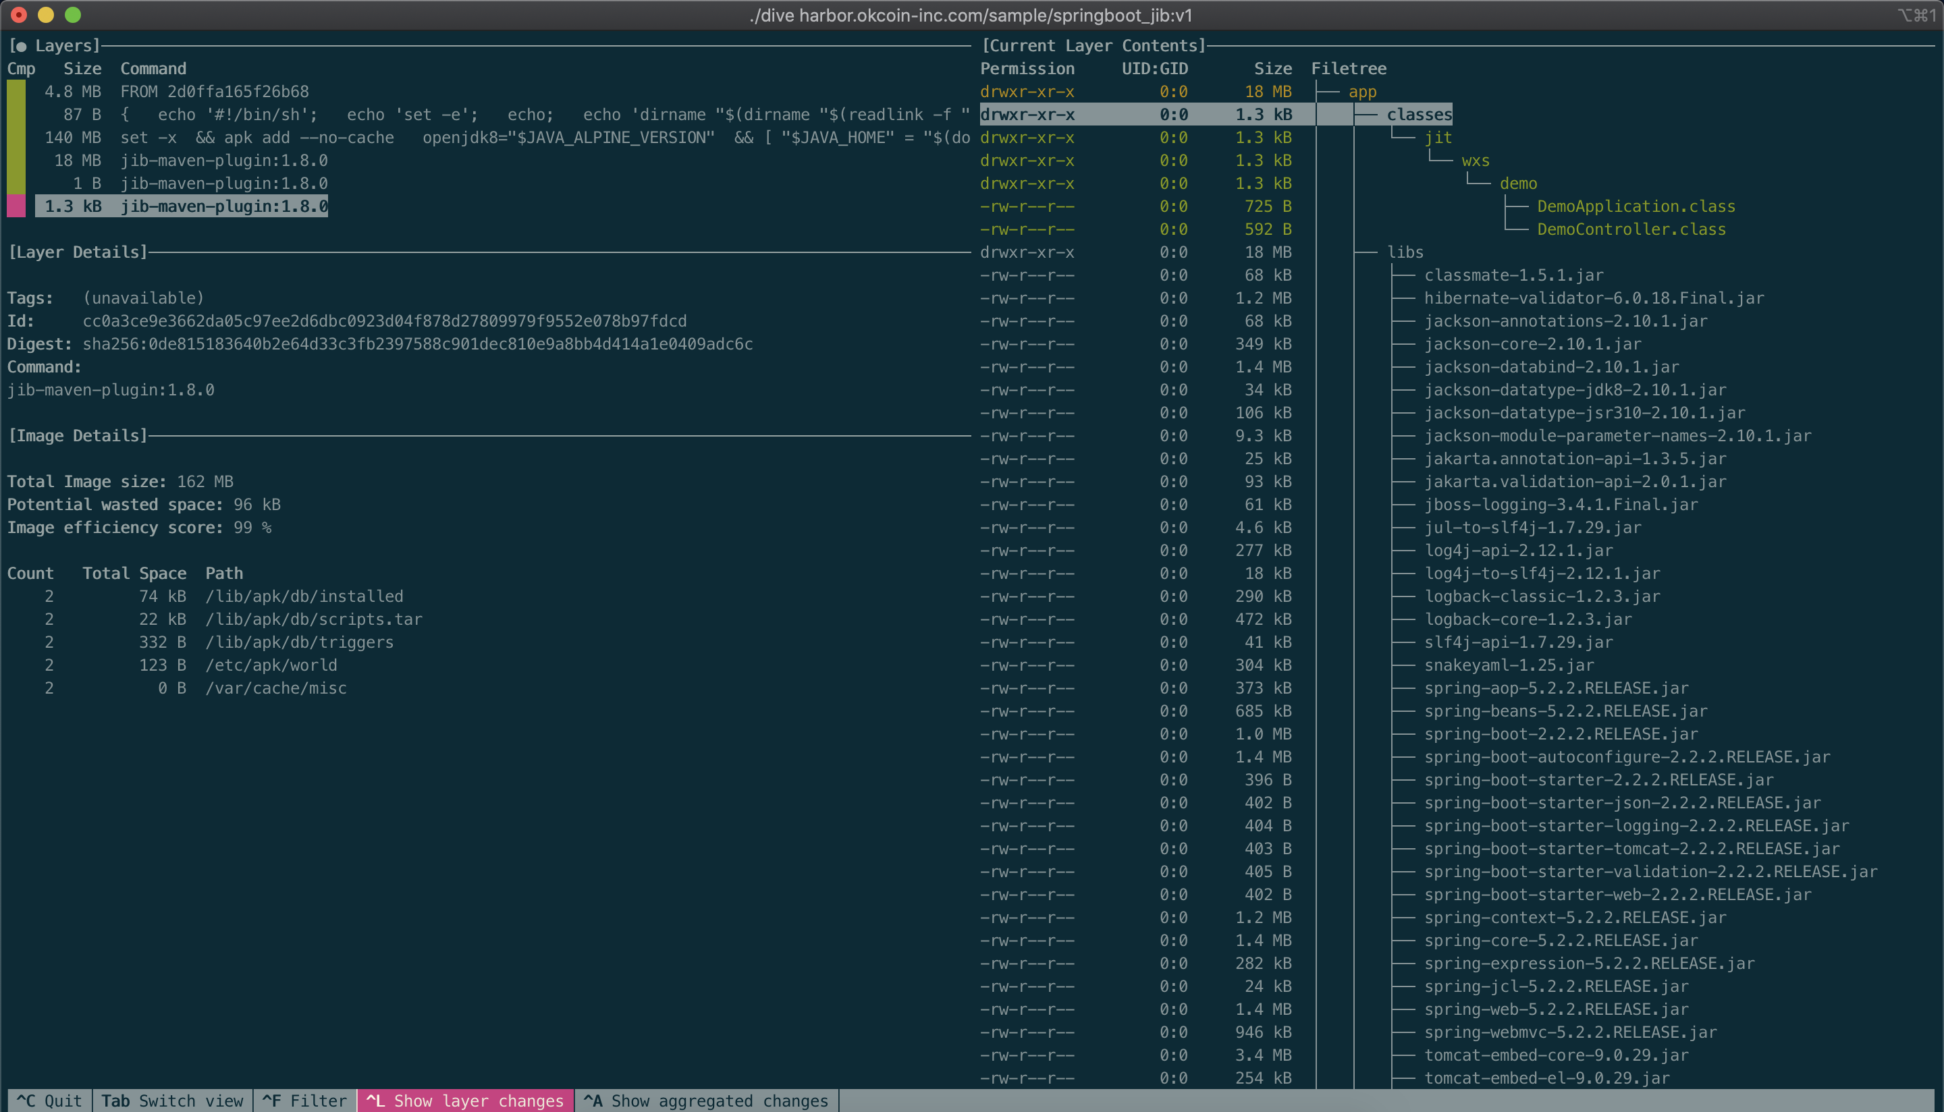The image size is (1944, 1112).
Task: Click the Layers pane active indicator dot
Action: tap(21, 47)
